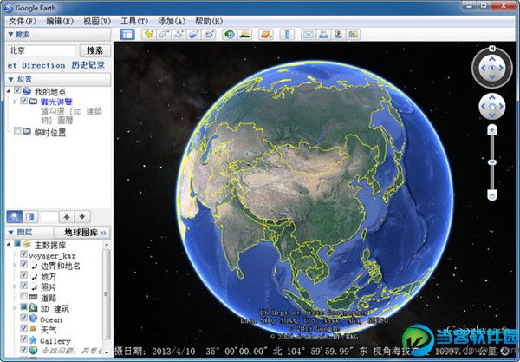The width and height of the screenshot is (520, 362).
Task: Open the planet switcher icon
Action: [x=266, y=34]
